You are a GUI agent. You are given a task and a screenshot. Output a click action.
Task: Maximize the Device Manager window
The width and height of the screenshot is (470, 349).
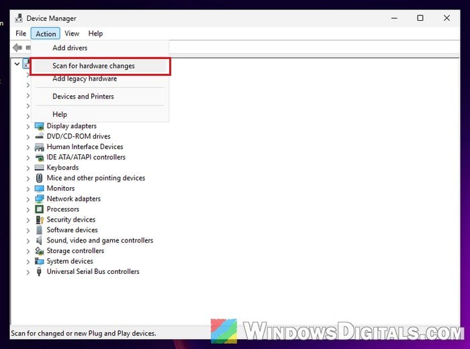420,18
